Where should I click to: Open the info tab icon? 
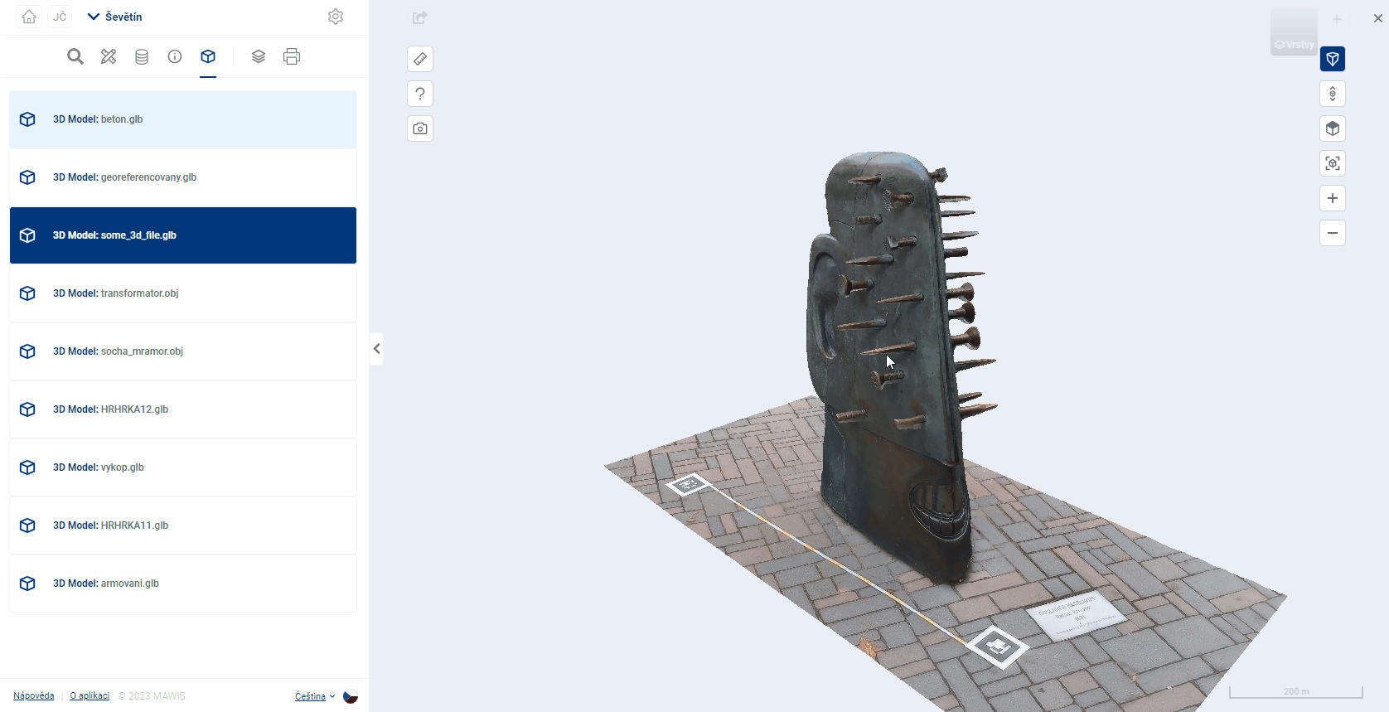pyautogui.click(x=175, y=56)
